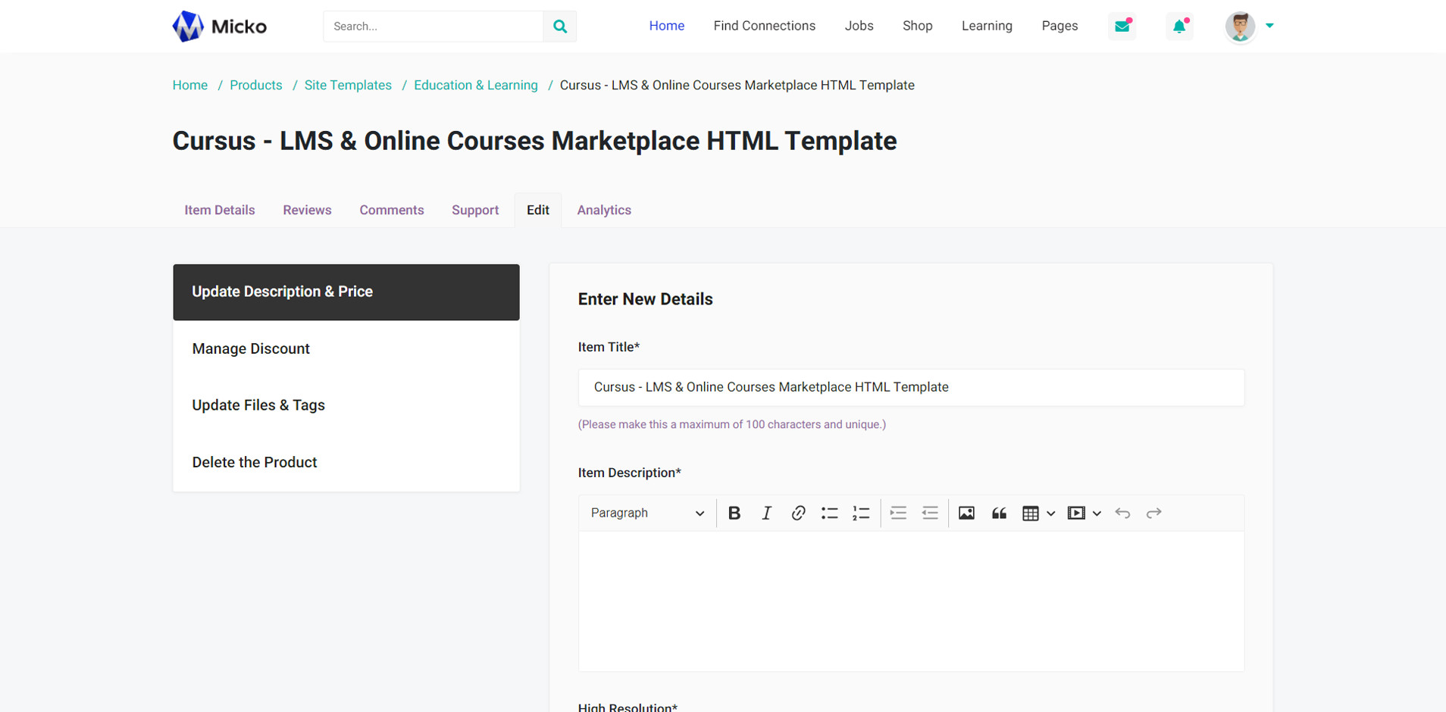Image resolution: width=1446 pixels, height=712 pixels.
Task: Create a numbered list in editor
Action: click(x=861, y=514)
